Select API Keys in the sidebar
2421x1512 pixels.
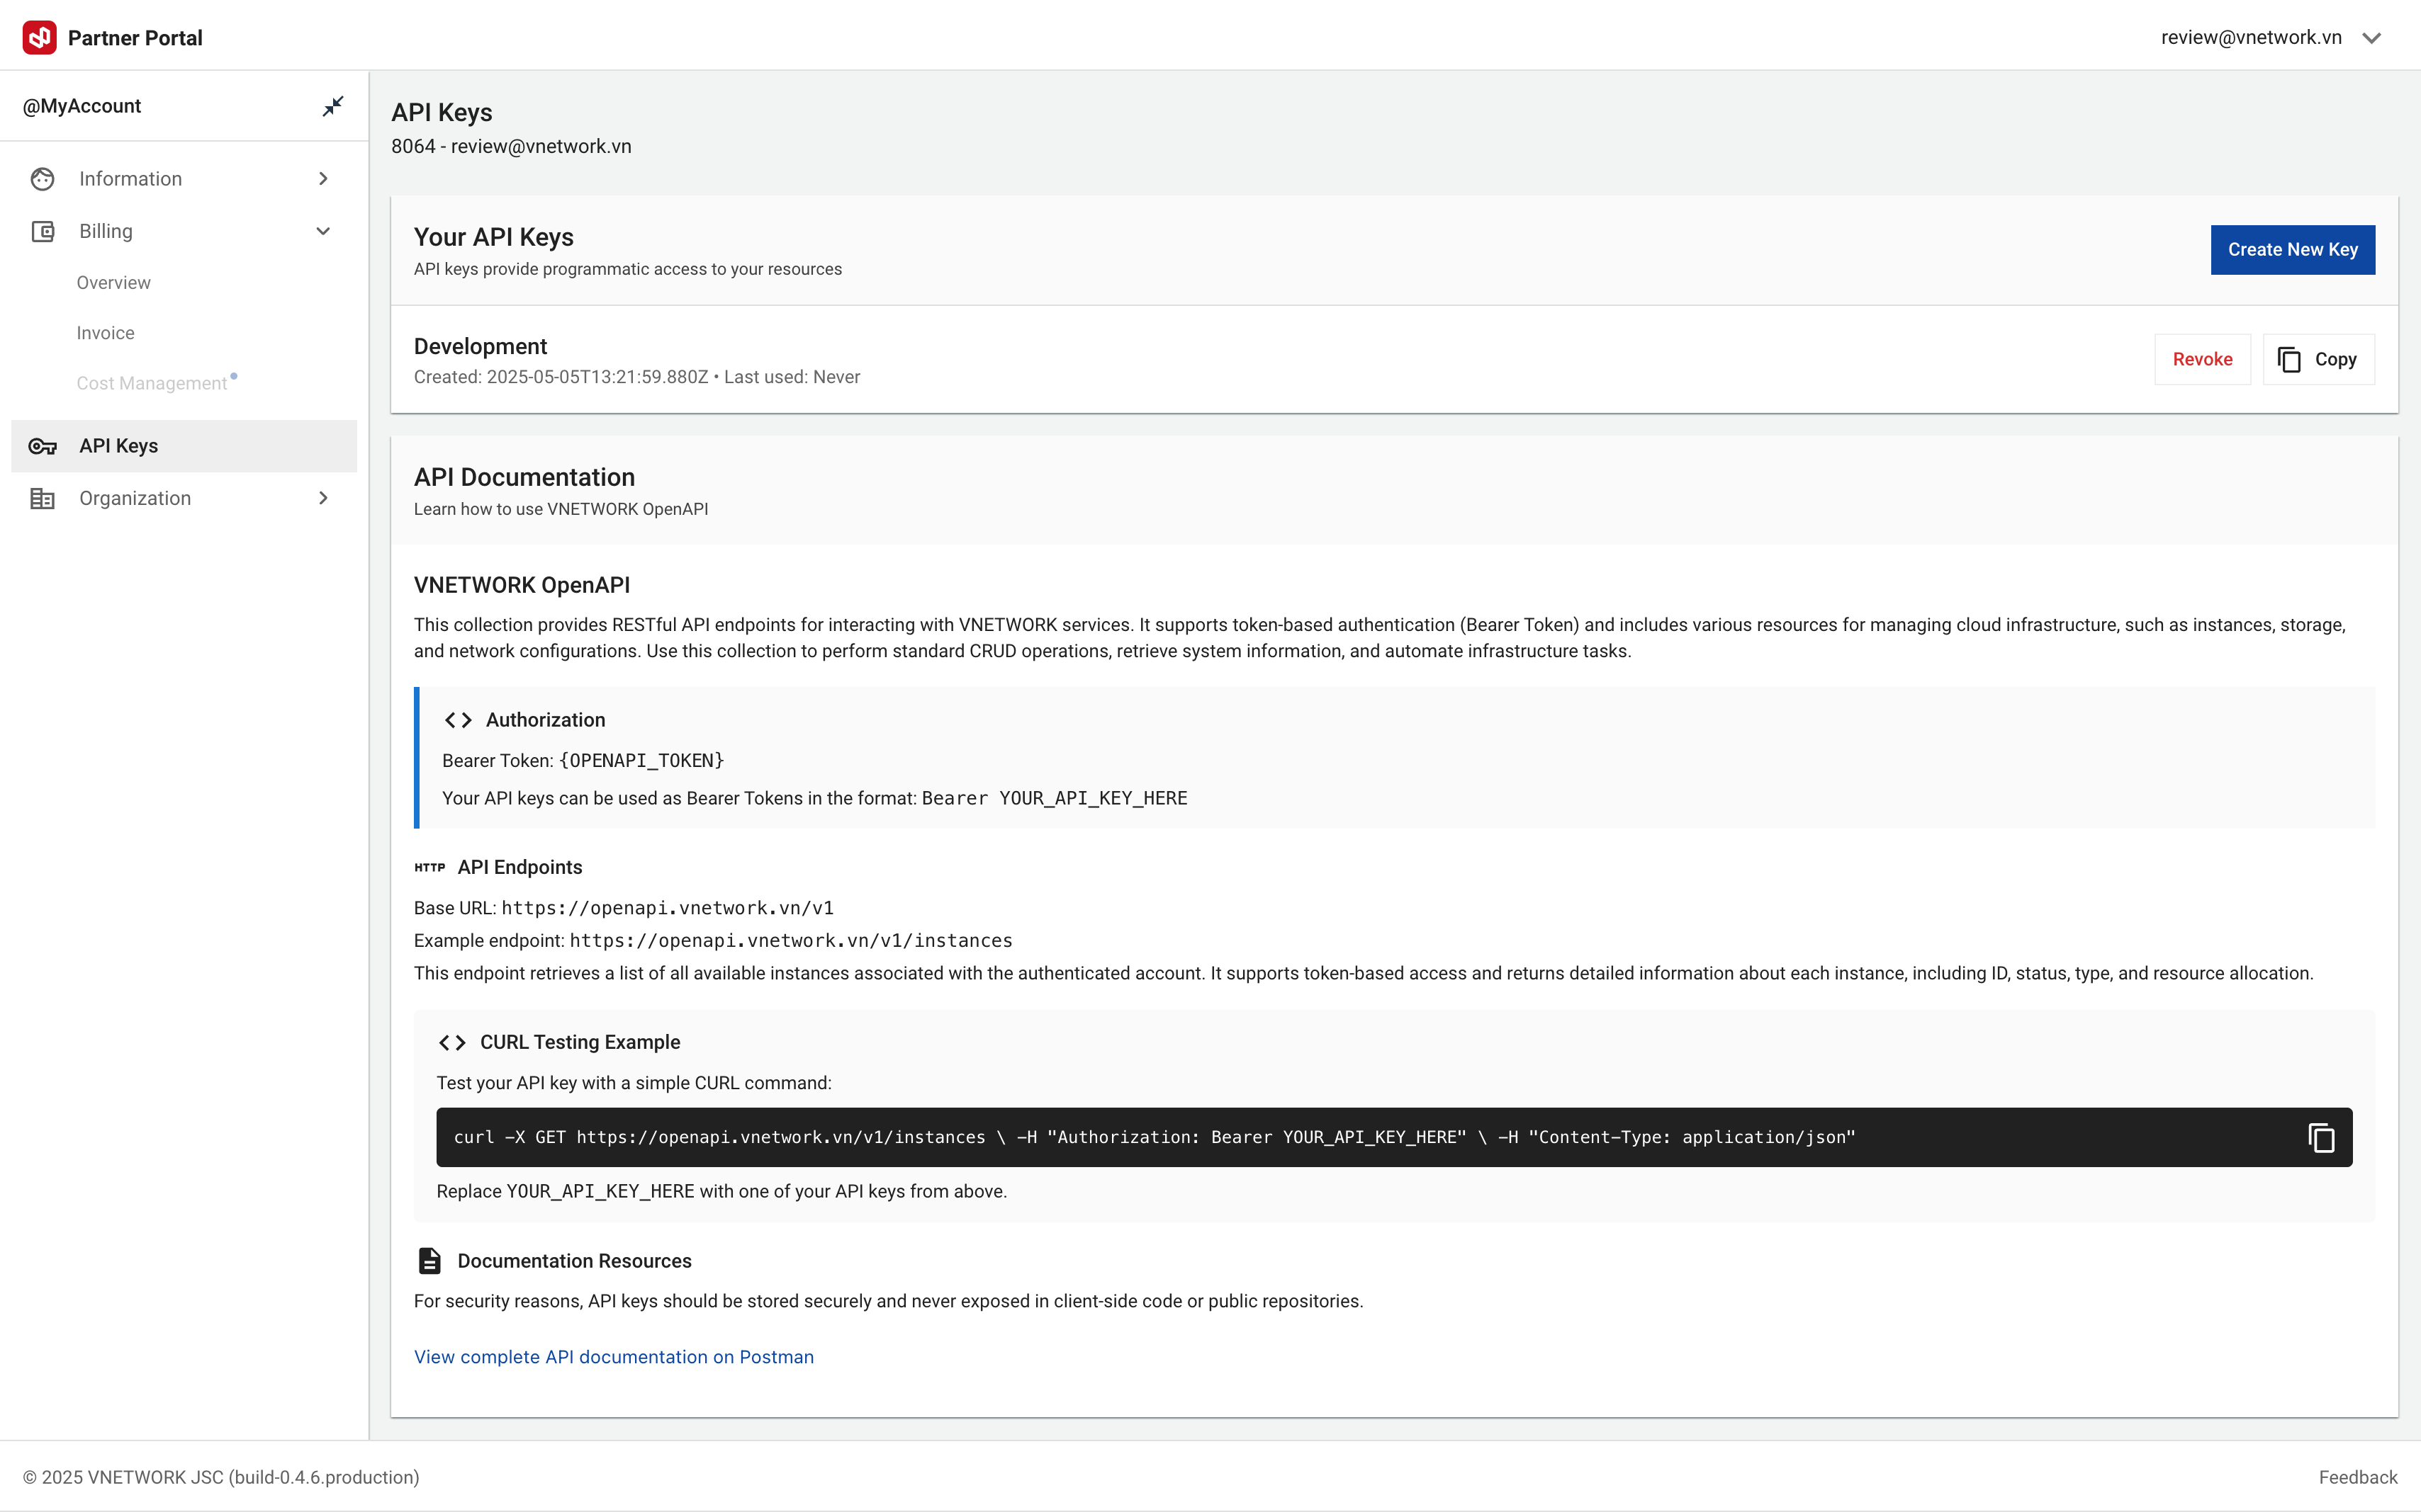click(x=184, y=446)
